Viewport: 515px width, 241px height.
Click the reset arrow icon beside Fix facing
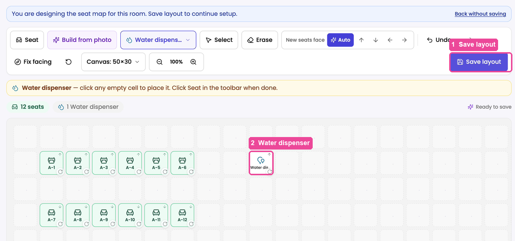68,62
